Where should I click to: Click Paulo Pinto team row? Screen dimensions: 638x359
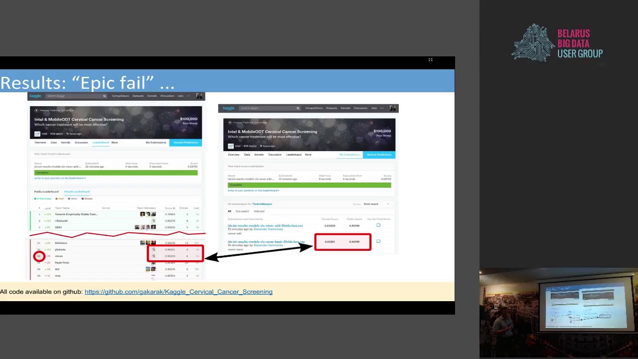click(x=116, y=263)
